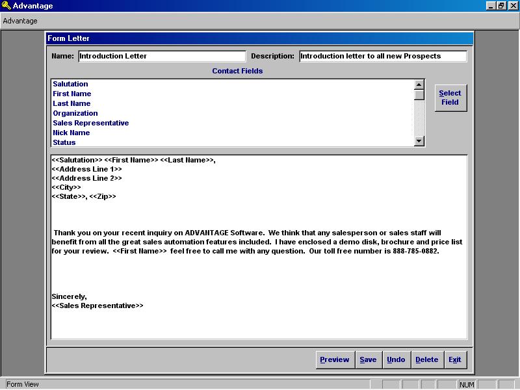Click in the letter body text area

(x=259, y=247)
